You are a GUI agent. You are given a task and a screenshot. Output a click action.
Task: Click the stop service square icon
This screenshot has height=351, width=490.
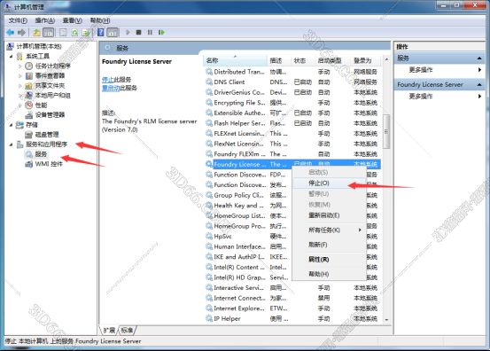click(x=139, y=33)
